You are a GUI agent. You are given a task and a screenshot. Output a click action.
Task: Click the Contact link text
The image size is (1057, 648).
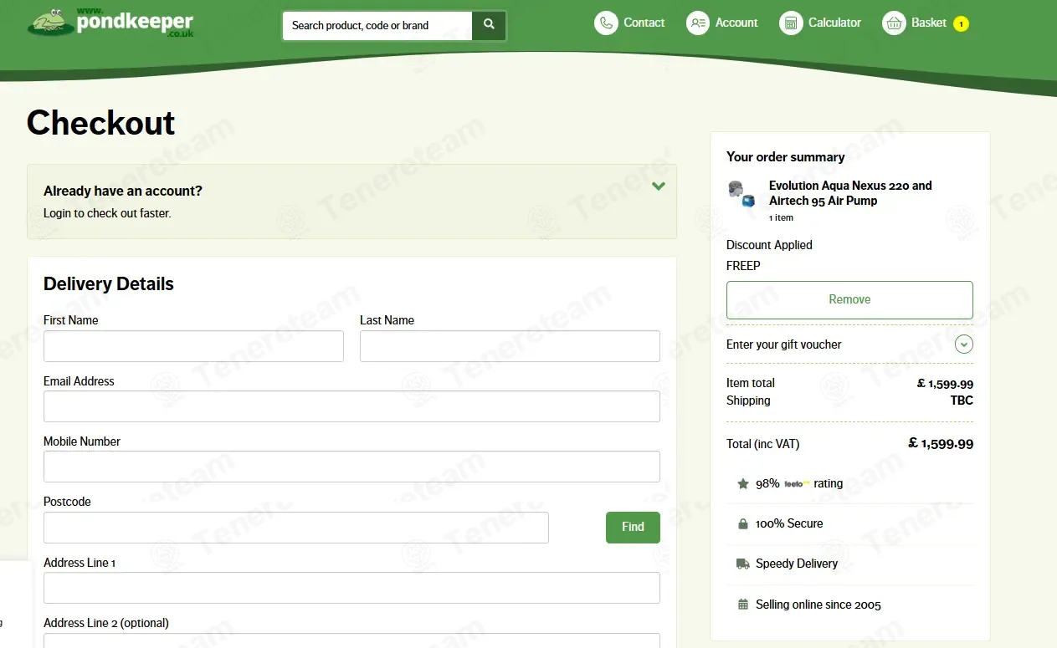644,23
